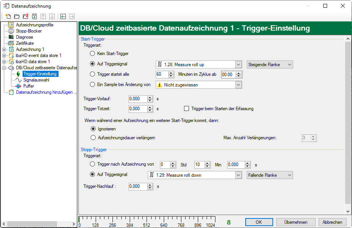Click the Zertifikate certificate icon
The width and height of the screenshot is (352, 228).
click(x=11, y=43)
